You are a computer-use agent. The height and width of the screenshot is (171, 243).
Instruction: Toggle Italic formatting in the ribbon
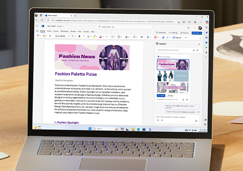pos(84,36)
